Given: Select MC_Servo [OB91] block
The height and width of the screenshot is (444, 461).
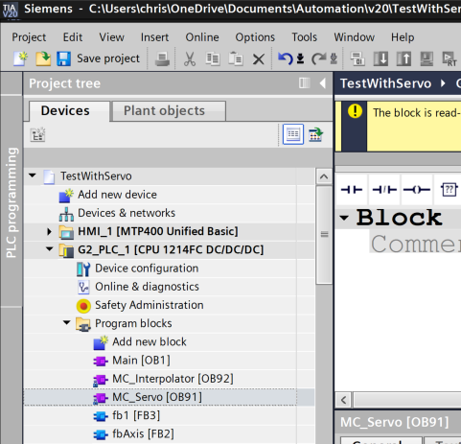Looking at the screenshot, I should tap(157, 397).
